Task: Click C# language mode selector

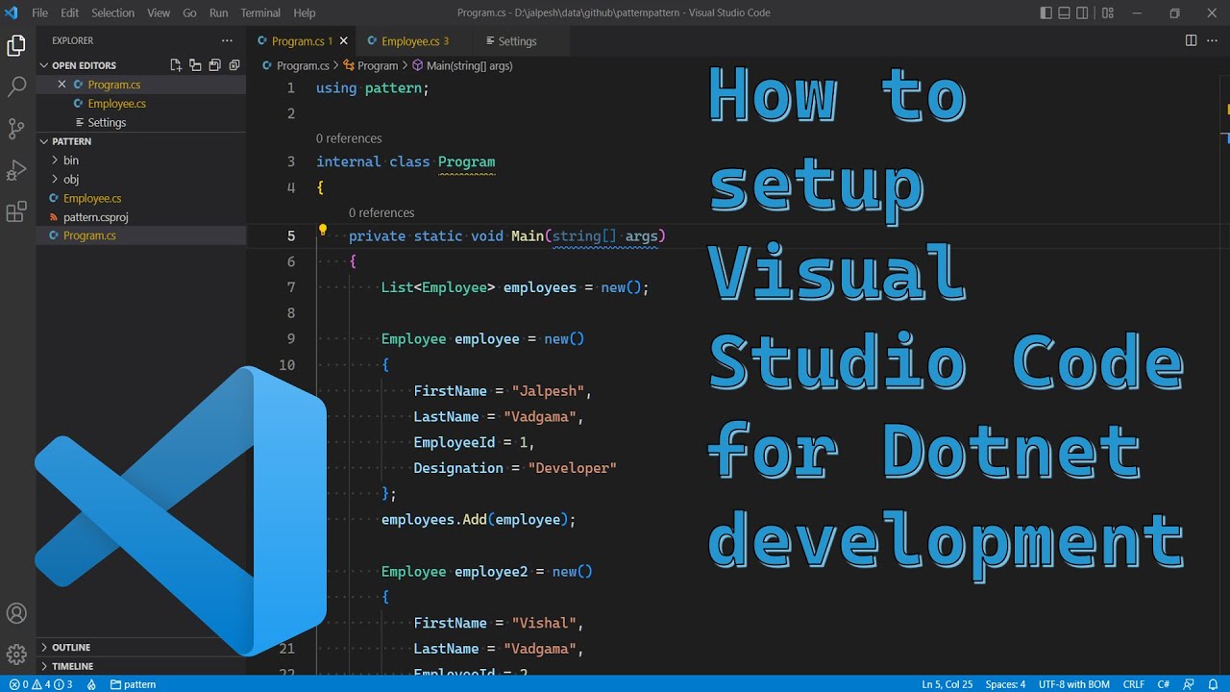Action: pos(1164,684)
